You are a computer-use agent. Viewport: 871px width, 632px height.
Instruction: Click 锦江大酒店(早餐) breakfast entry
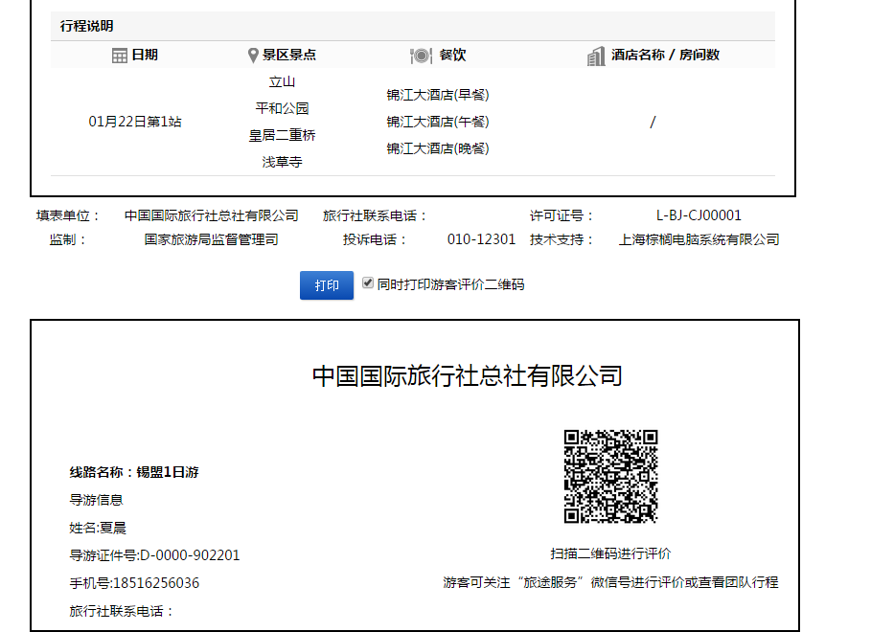tap(438, 95)
